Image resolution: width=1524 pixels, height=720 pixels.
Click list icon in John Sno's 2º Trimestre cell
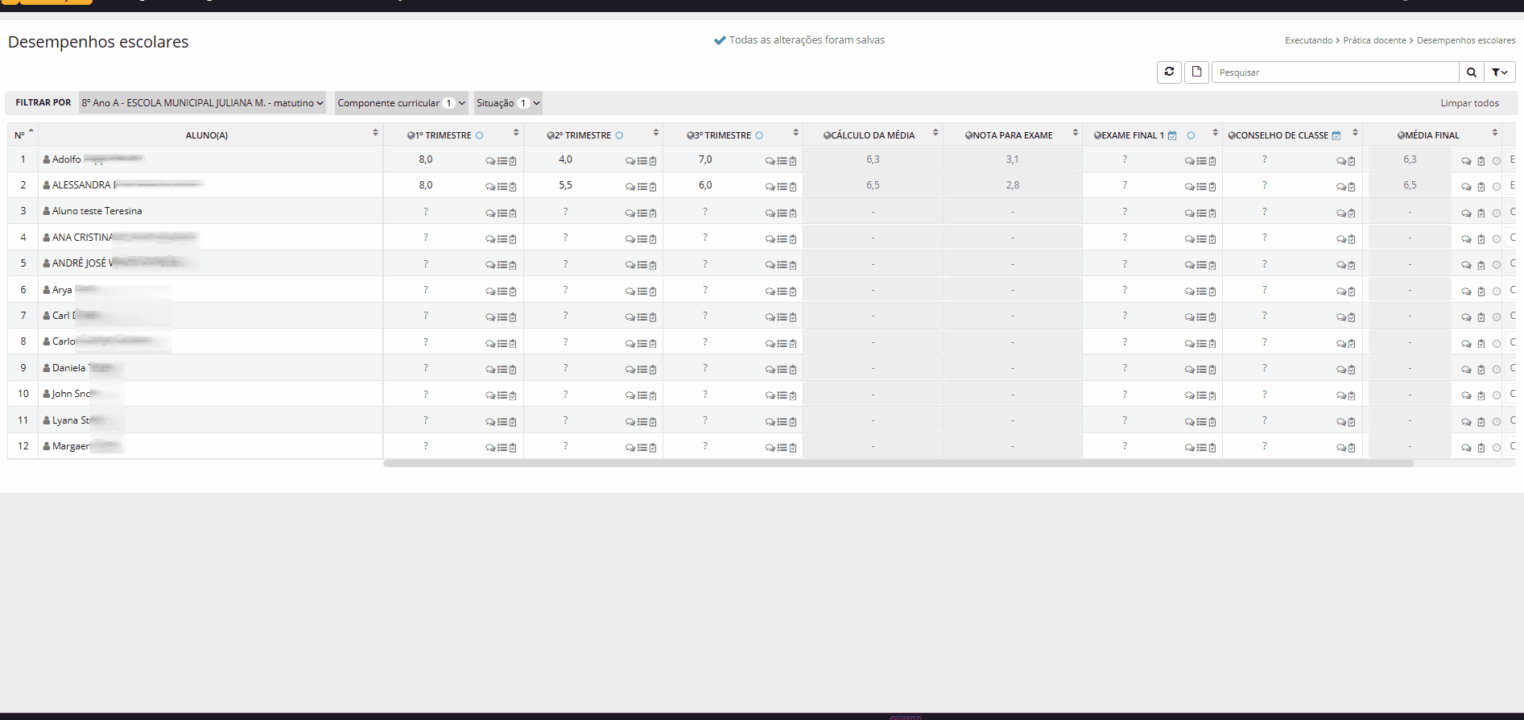tap(642, 395)
